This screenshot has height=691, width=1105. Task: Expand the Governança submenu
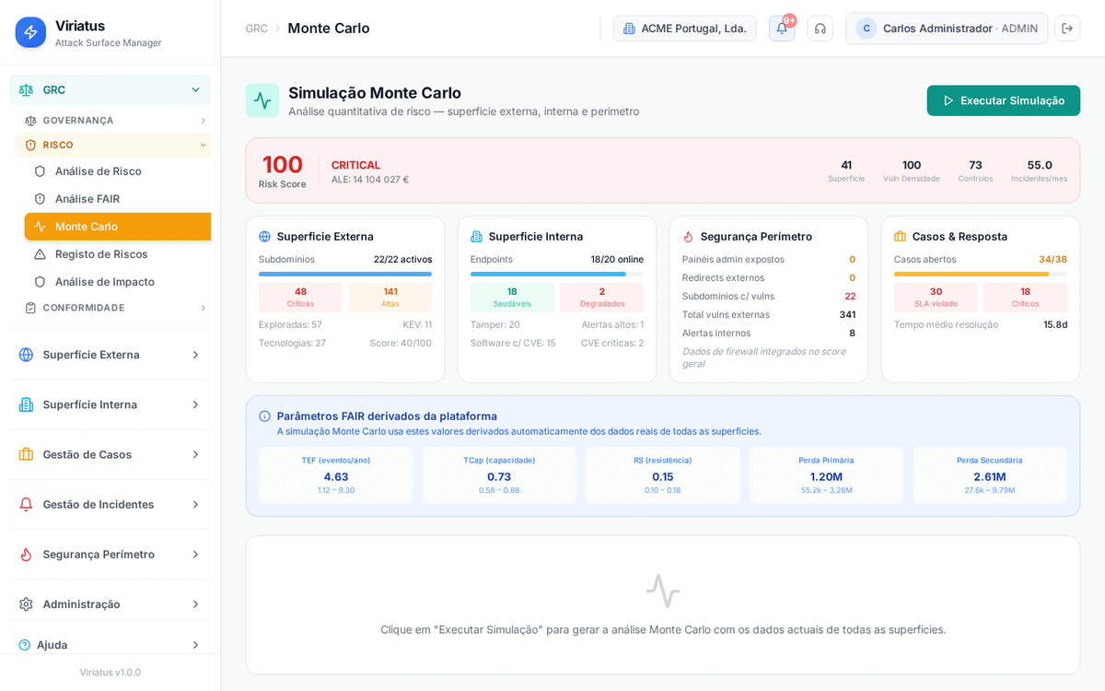[x=204, y=121]
